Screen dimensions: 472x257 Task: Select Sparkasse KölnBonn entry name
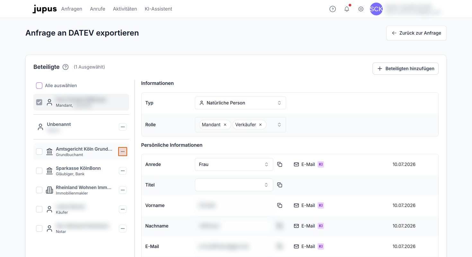[78, 168]
